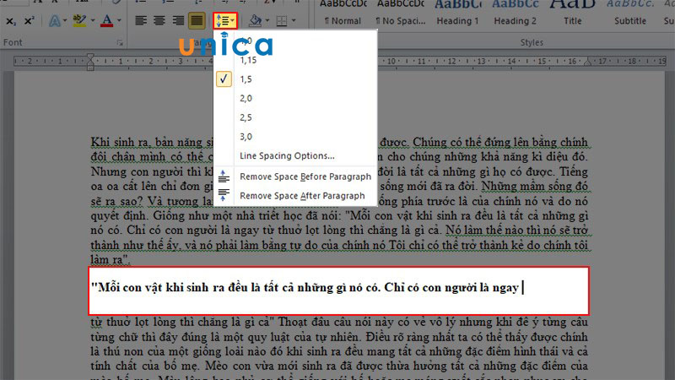The height and width of the screenshot is (380, 675).
Task: Select Remove Space Before Paragraph
Action: pos(295,176)
